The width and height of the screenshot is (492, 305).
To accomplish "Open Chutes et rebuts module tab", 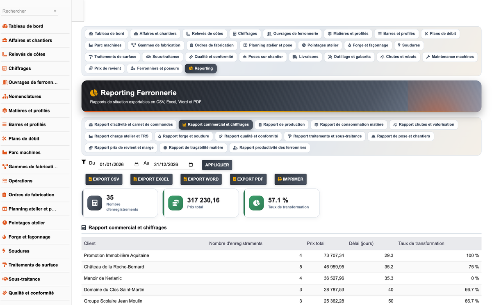I will pos(398,57).
